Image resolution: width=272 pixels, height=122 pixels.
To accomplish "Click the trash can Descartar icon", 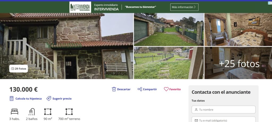I will 114,89.
